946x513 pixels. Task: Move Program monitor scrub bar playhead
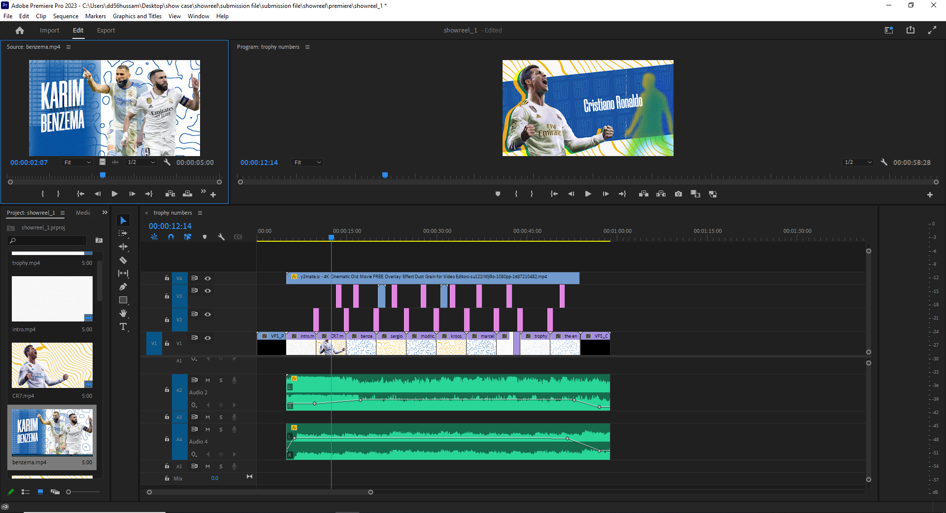pos(385,175)
